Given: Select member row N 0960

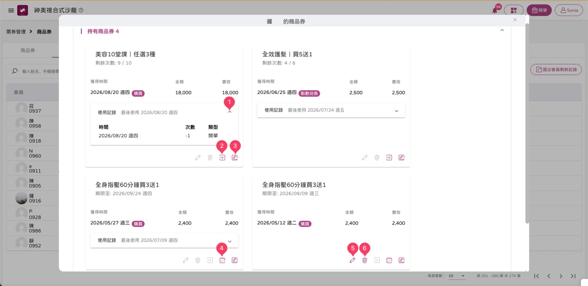Looking at the screenshot, I should pyautogui.click(x=32, y=153).
